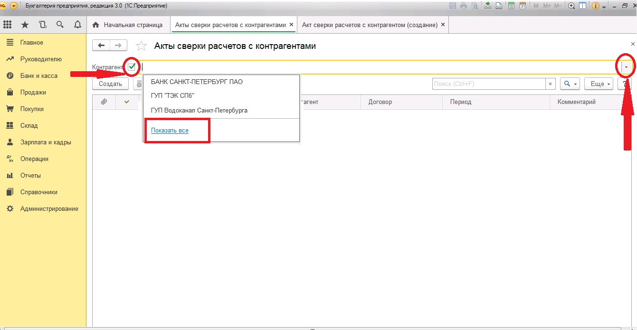This screenshot has width=637, height=330.
Task: Close the Акты сверки расчетов tab
Action: [292, 25]
